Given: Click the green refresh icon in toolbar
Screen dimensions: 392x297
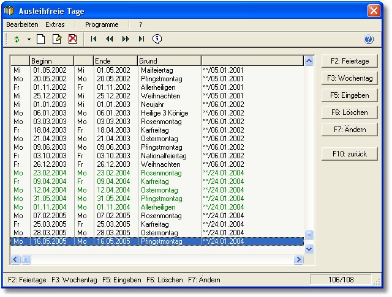Looking at the screenshot, I should (x=17, y=39).
